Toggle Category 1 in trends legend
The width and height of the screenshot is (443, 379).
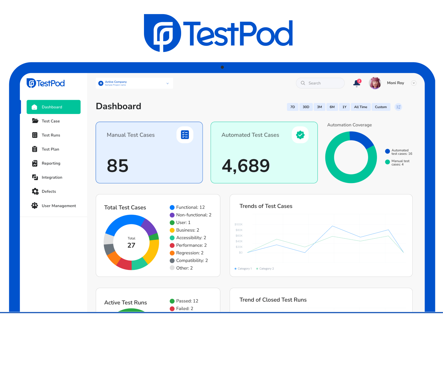pos(243,269)
